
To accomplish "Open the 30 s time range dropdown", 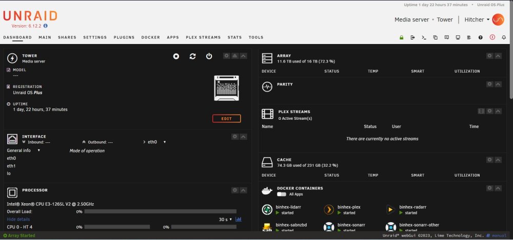I will tap(225, 220).
